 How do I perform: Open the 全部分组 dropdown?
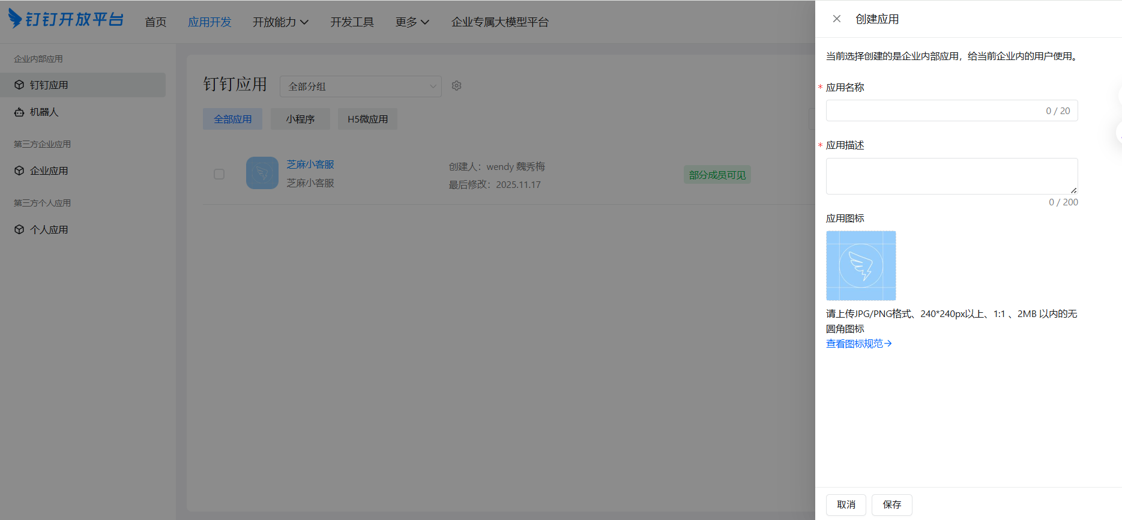pos(361,86)
